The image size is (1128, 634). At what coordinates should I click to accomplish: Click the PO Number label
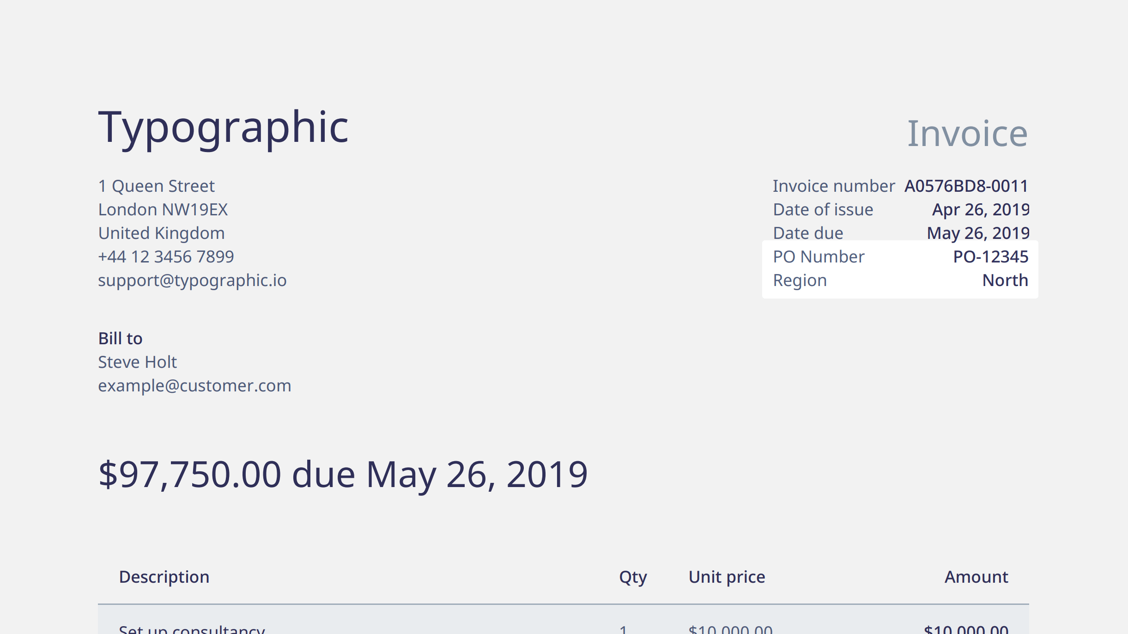point(819,256)
